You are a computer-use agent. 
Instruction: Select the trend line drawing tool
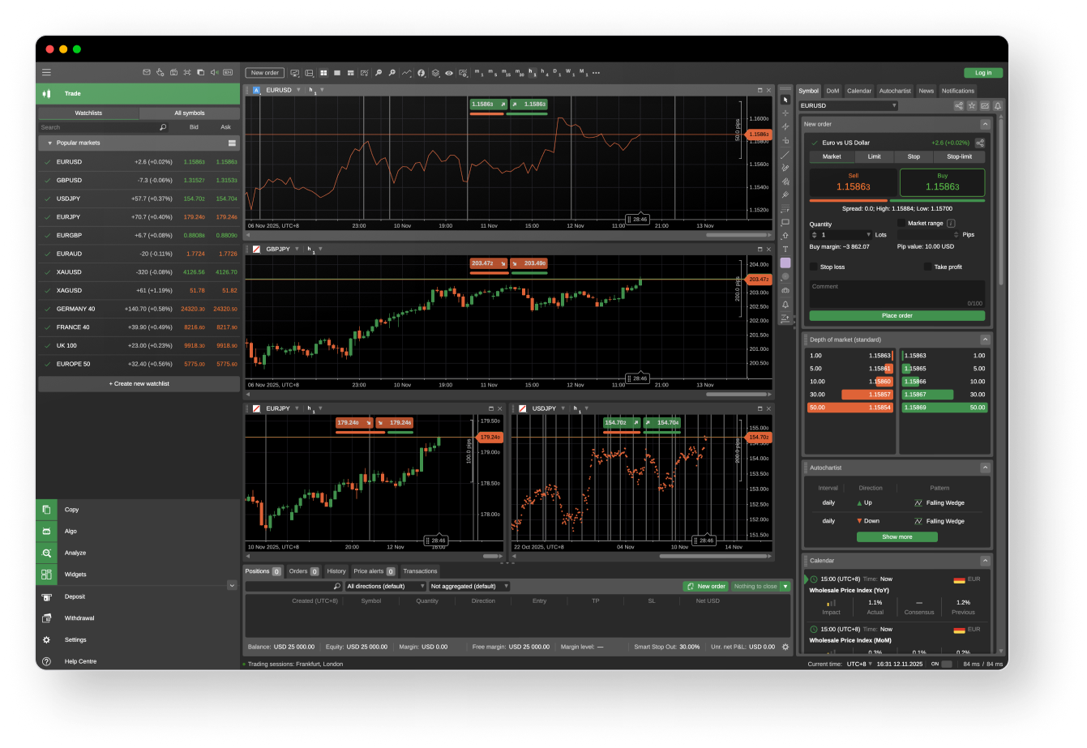[785, 154]
